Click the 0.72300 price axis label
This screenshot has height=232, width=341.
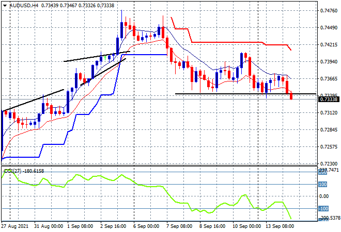329,164
